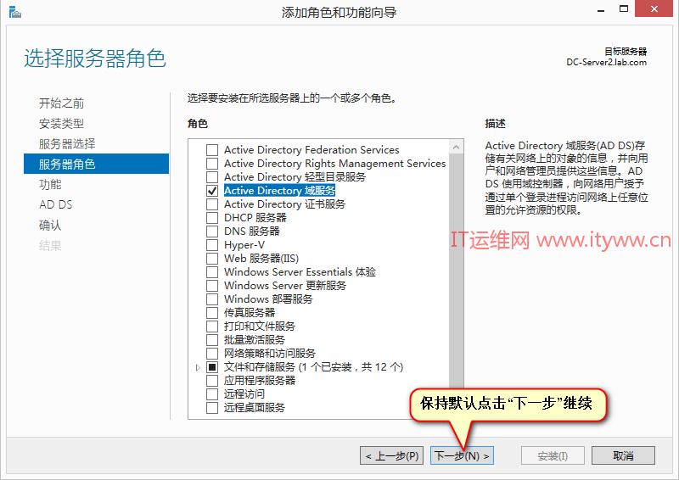Select the Hyper-V role label

point(244,245)
